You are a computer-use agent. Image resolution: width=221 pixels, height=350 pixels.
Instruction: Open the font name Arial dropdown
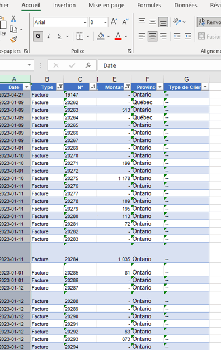click(x=85, y=22)
